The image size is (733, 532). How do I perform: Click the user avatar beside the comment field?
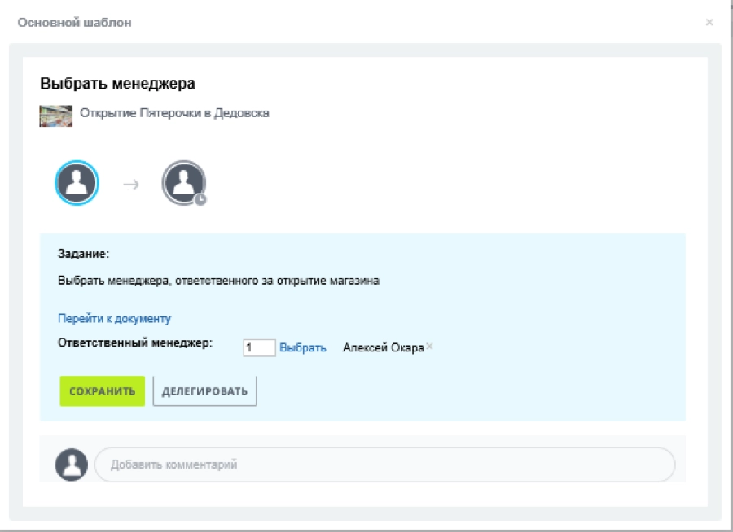[x=72, y=464]
